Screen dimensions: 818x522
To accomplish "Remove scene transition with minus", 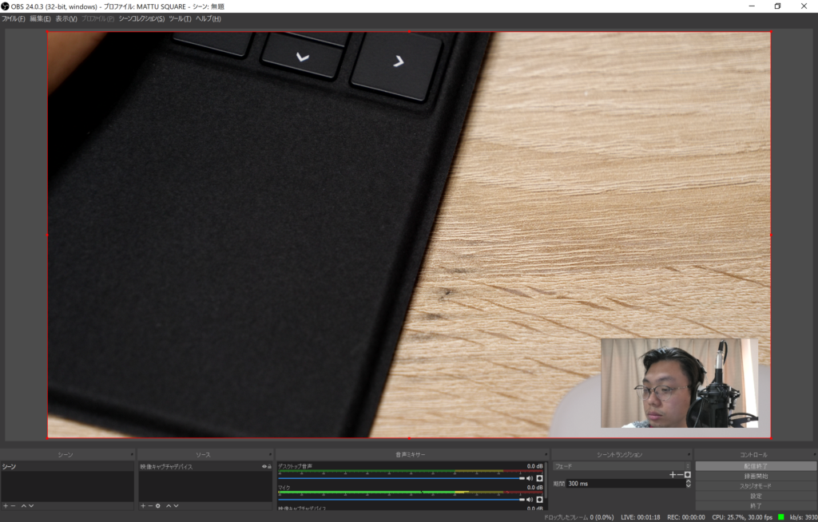I will point(680,475).
